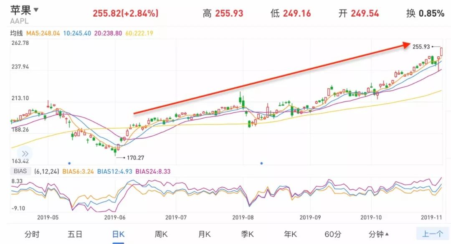
Task: Click the open price 249.54
Action: tap(365, 13)
